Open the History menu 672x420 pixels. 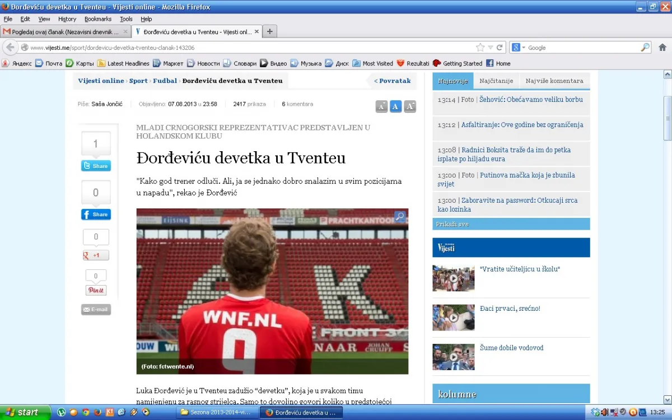[x=67, y=19]
